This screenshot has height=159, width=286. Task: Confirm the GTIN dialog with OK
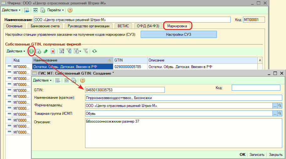click(x=242, y=154)
